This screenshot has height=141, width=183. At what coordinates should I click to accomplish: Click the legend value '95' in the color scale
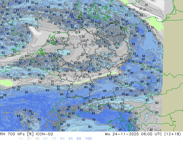(x=70, y=139)
